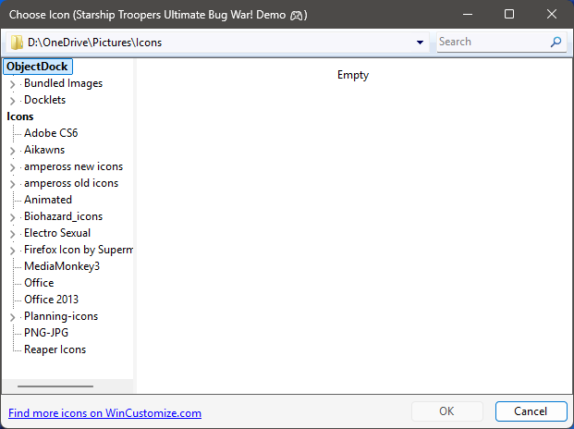Select the PNG-JPG folder

coord(46,333)
